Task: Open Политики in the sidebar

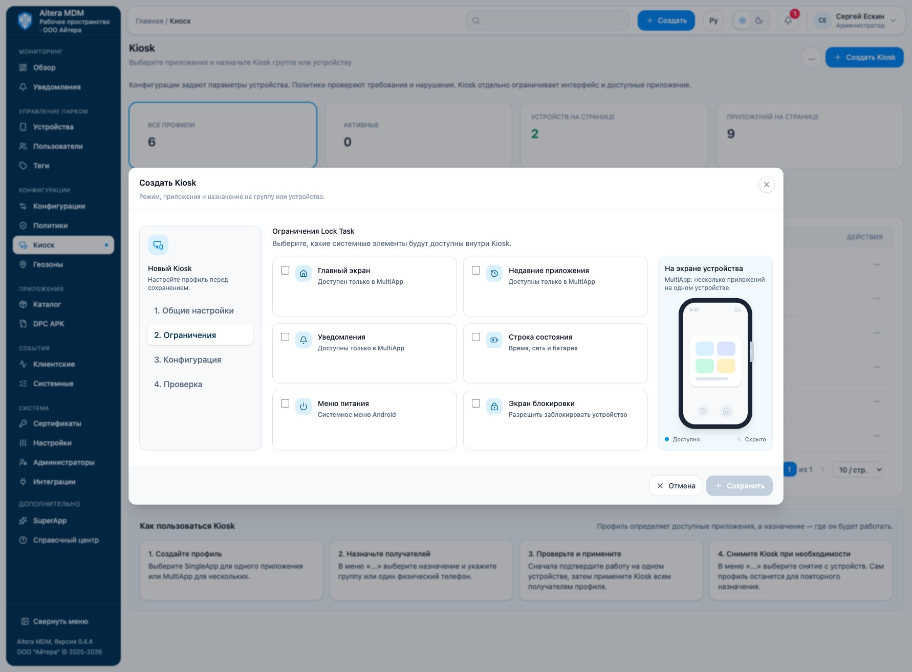Action: coord(63,226)
